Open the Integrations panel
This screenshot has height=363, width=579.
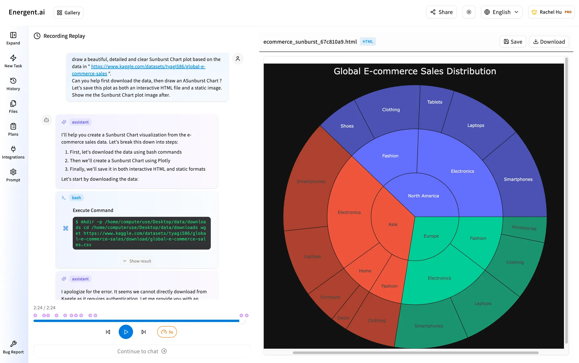click(x=13, y=149)
